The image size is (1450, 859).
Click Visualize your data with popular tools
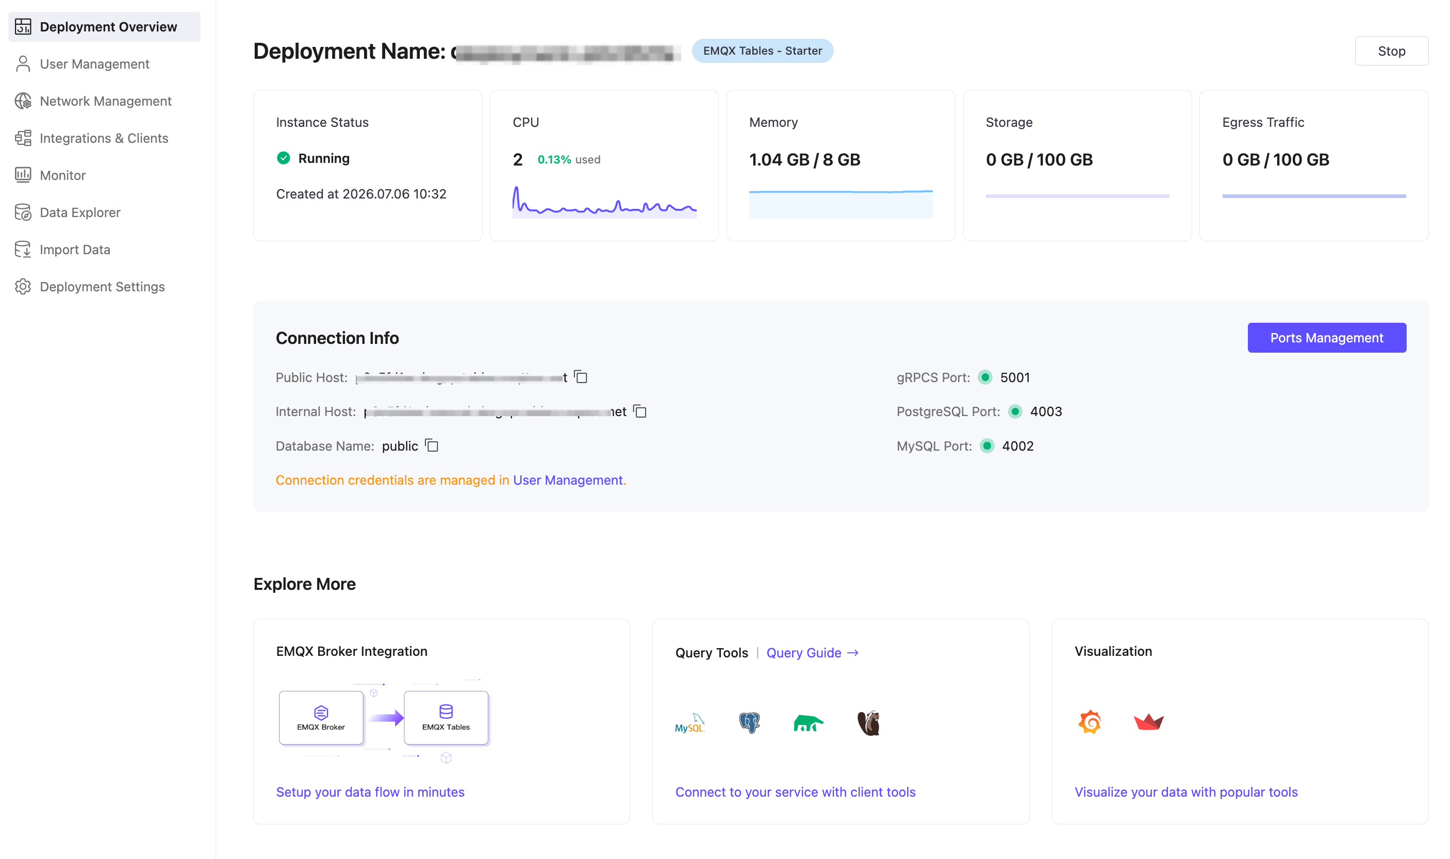point(1186,791)
